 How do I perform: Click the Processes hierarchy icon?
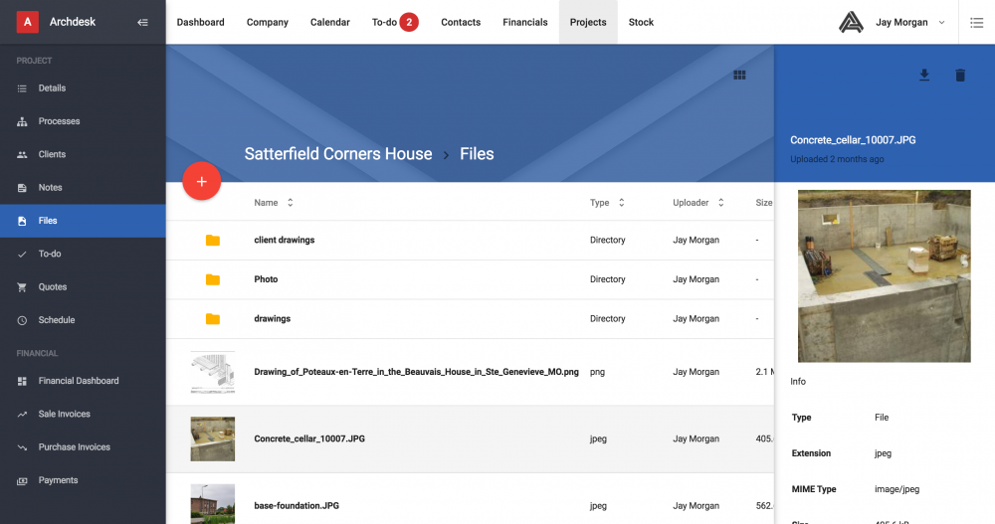point(22,121)
